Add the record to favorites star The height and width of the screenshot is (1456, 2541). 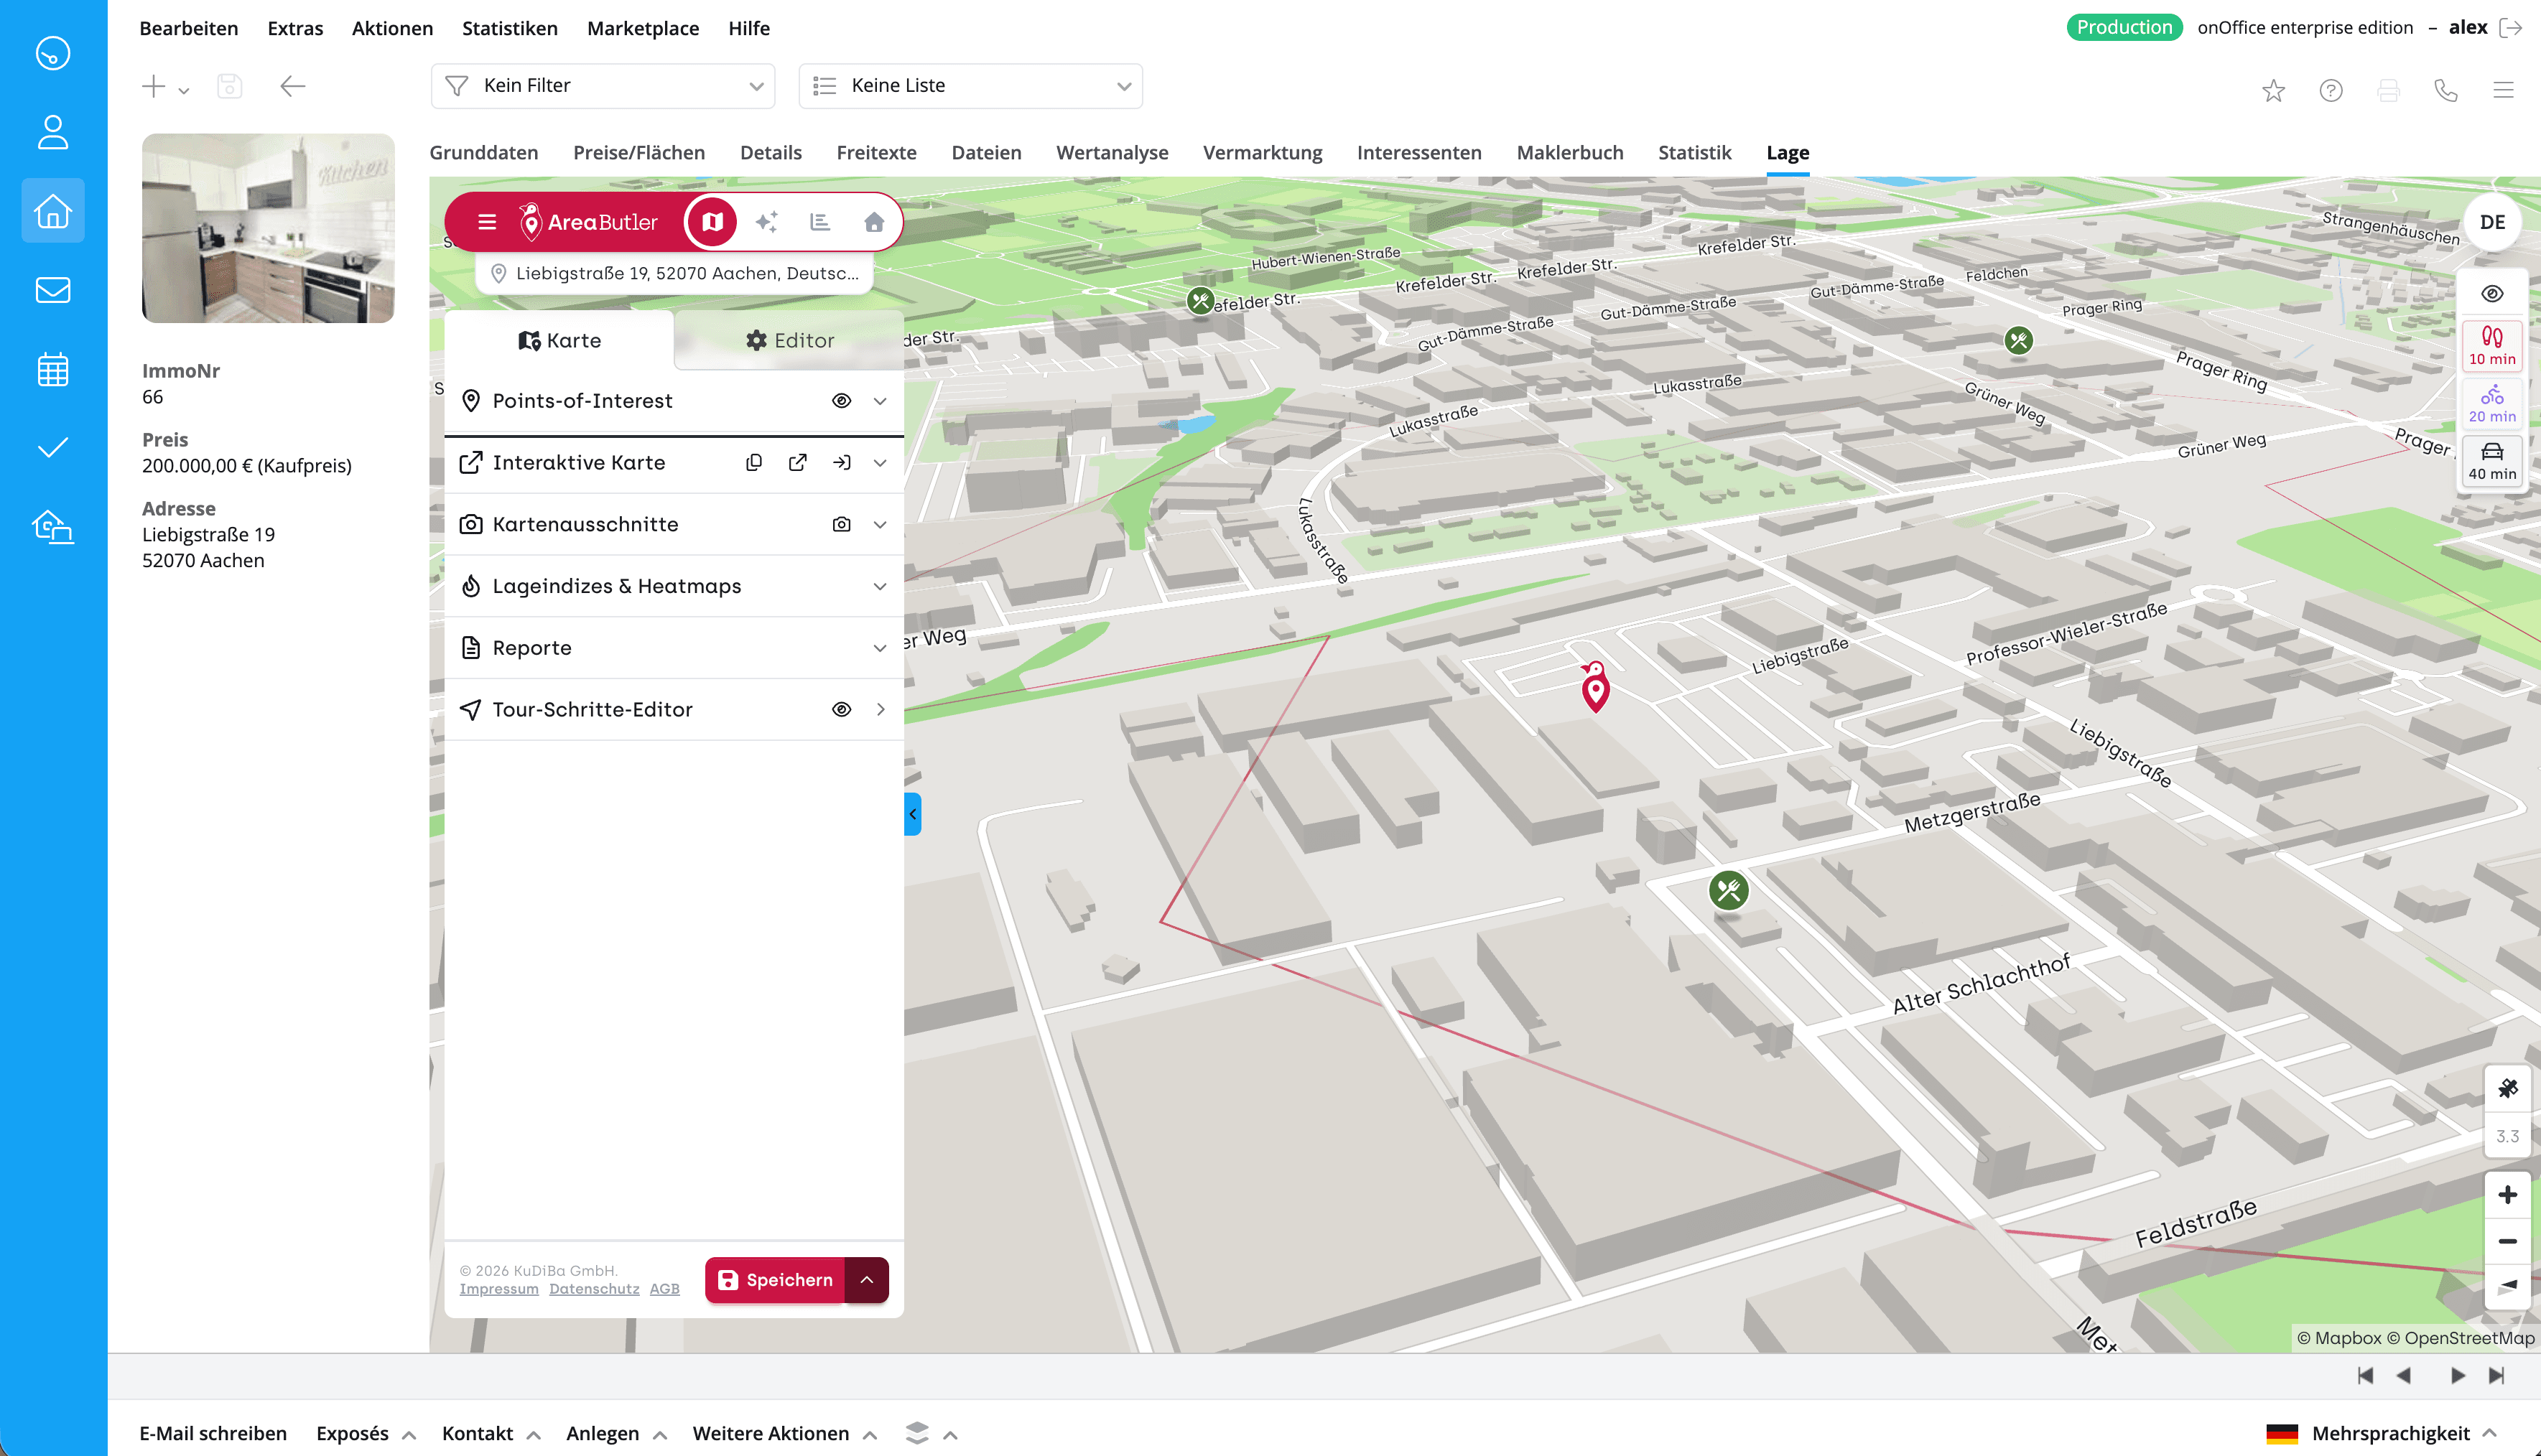coord(2273,91)
